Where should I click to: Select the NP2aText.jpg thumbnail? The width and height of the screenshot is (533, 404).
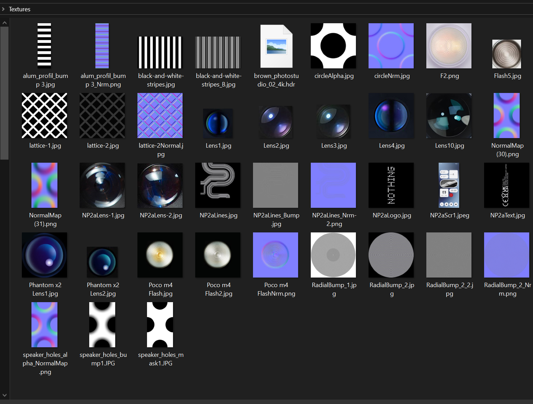click(x=507, y=185)
